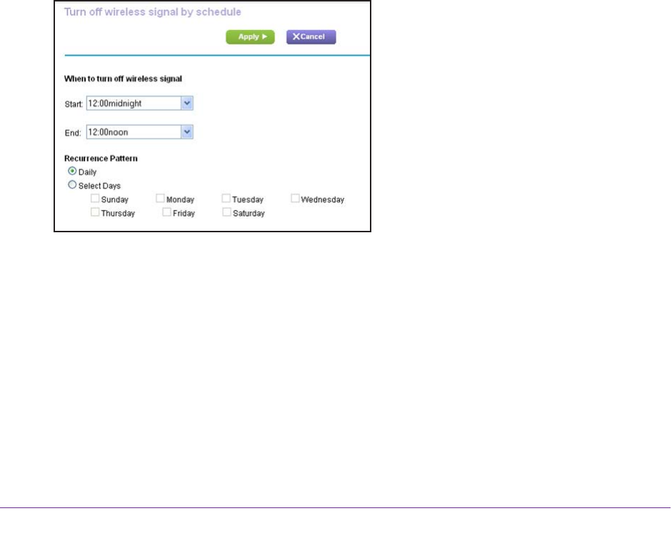Check the Saturday checkbox
The height and width of the screenshot is (556, 672).
coord(226,212)
